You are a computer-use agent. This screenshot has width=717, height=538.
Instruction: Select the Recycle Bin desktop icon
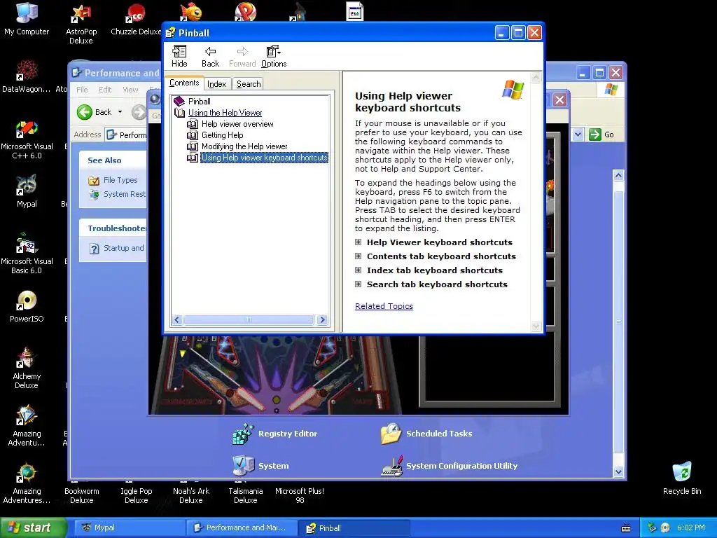pos(682,478)
